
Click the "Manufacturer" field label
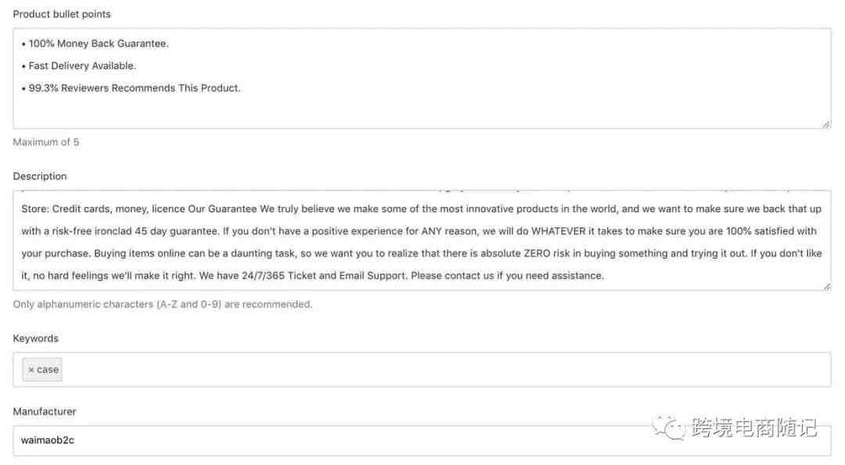point(45,411)
